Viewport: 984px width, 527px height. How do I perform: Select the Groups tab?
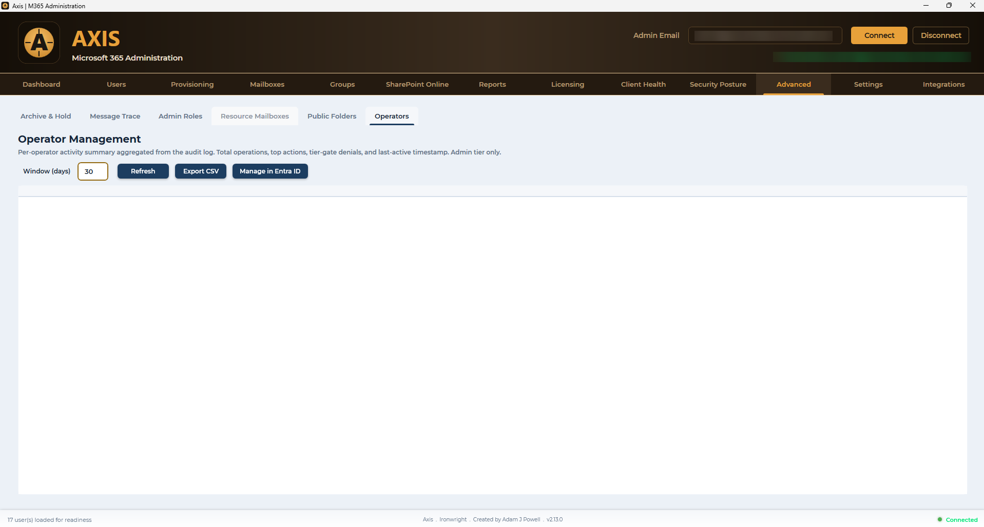pyautogui.click(x=342, y=84)
